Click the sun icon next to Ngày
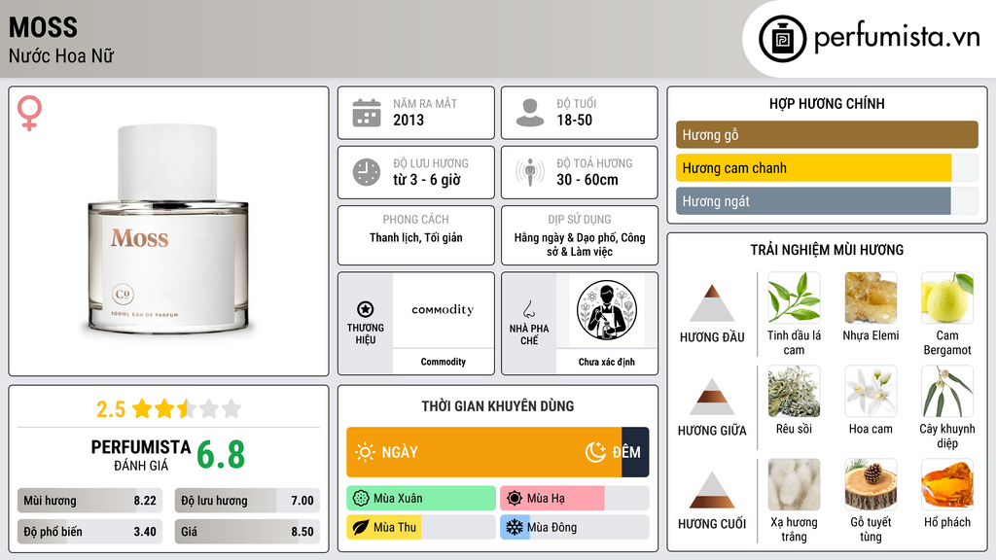The height and width of the screenshot is (560, 996). coord(365,452)
